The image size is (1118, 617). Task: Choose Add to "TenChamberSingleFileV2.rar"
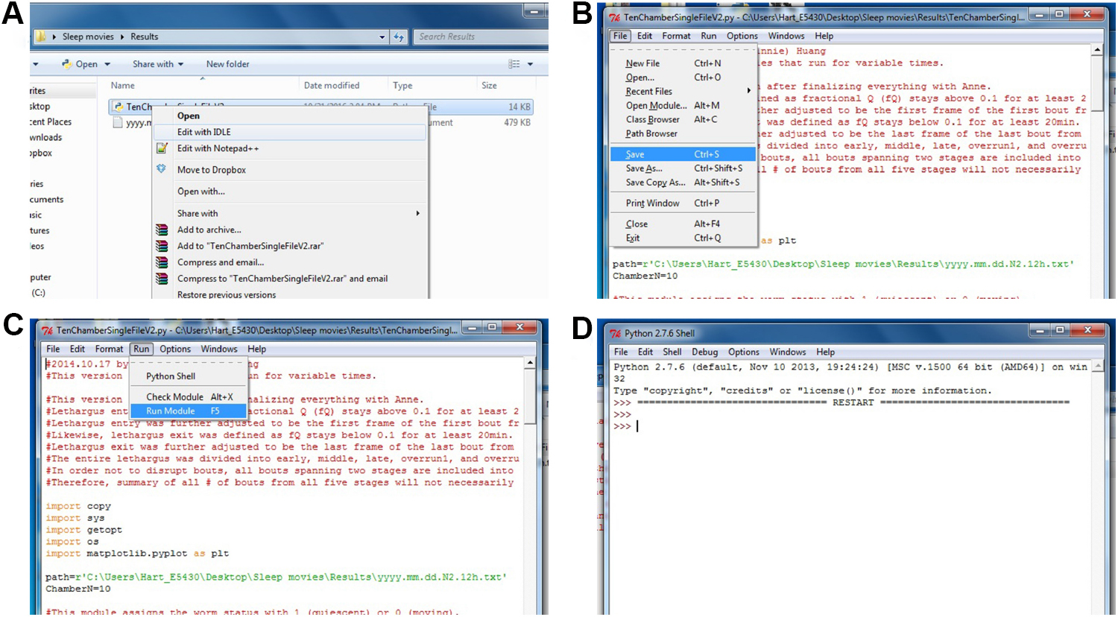250,246
